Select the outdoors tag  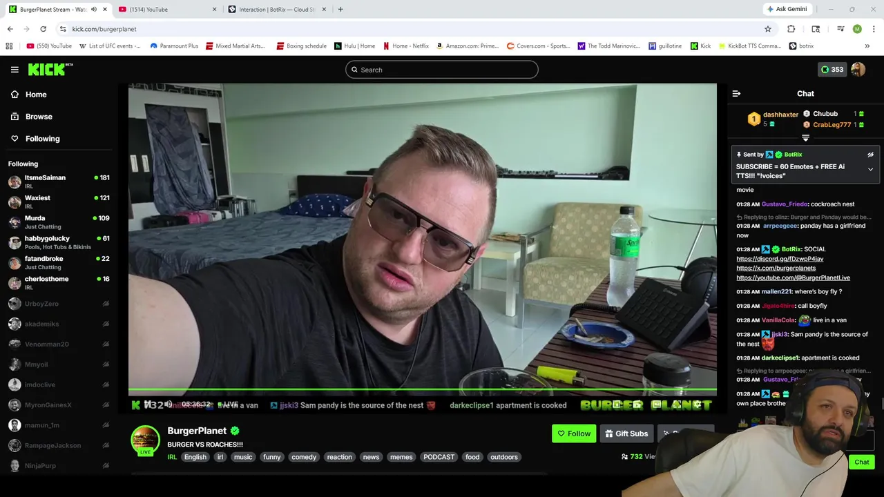pyautogui.click(x=504, y=457)
